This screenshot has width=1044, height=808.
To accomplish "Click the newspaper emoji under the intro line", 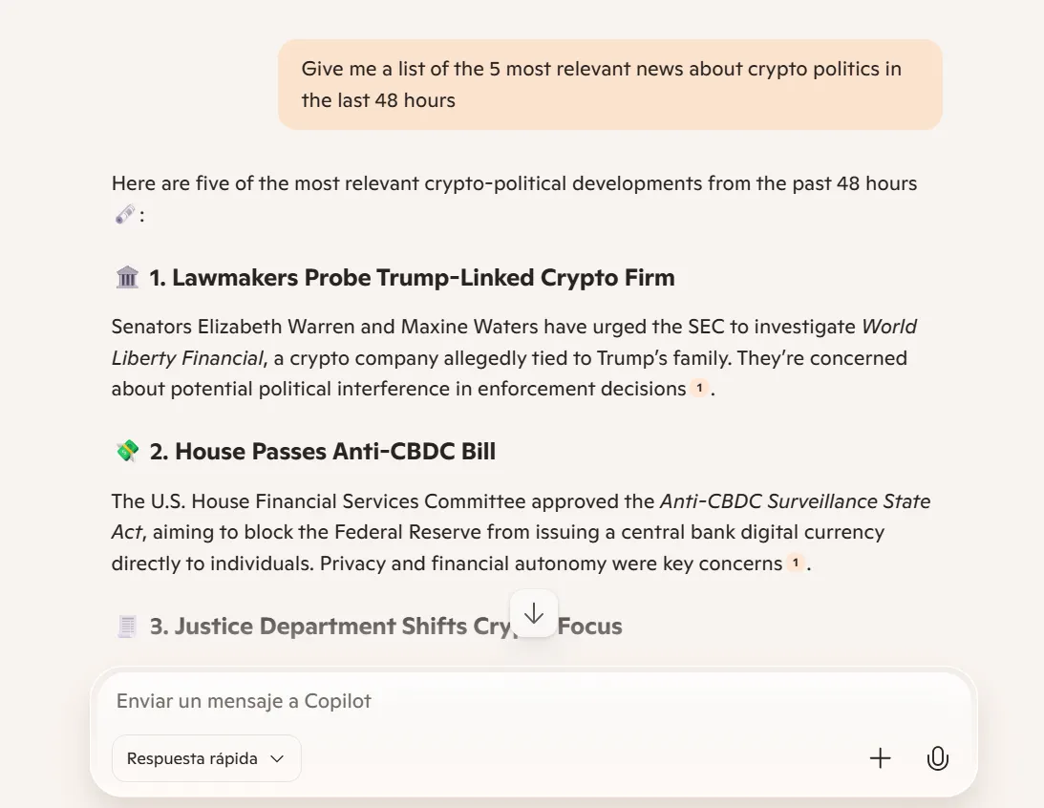I will pyautogui.click(x=124, y=215).
